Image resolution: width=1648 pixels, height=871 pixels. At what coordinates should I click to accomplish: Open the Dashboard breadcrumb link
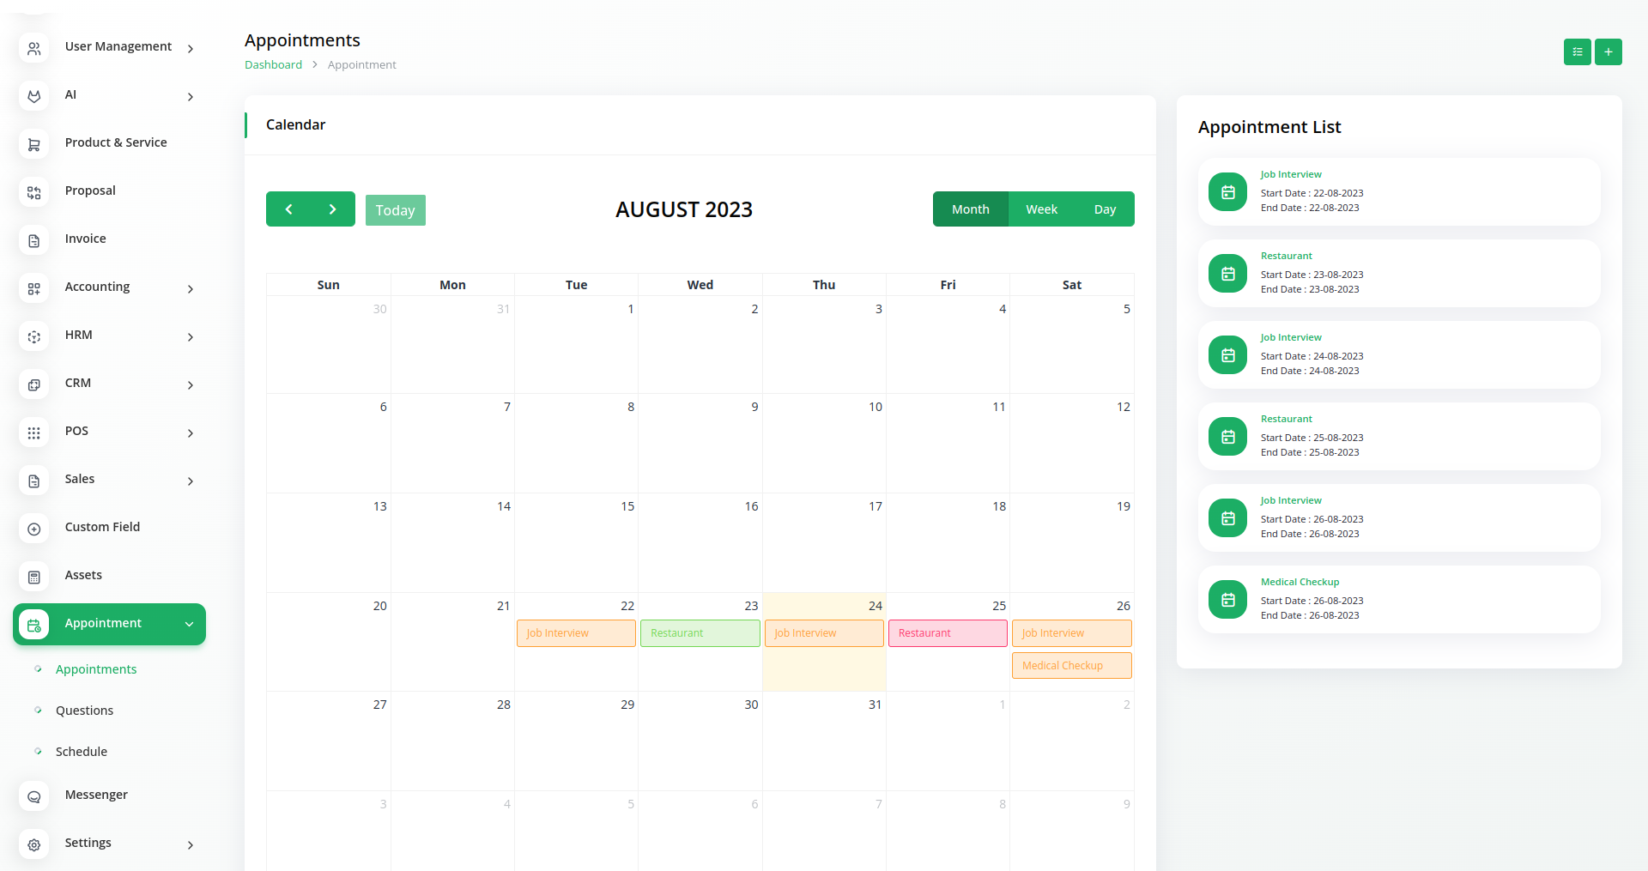point(273,65)
